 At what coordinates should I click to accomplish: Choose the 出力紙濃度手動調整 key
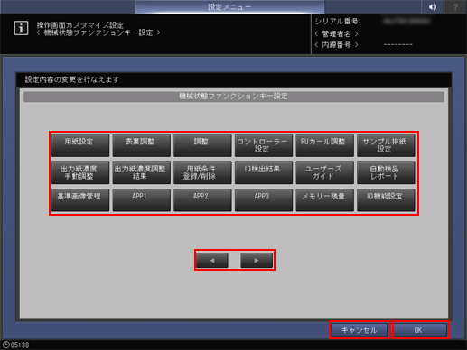pos(80,172)
